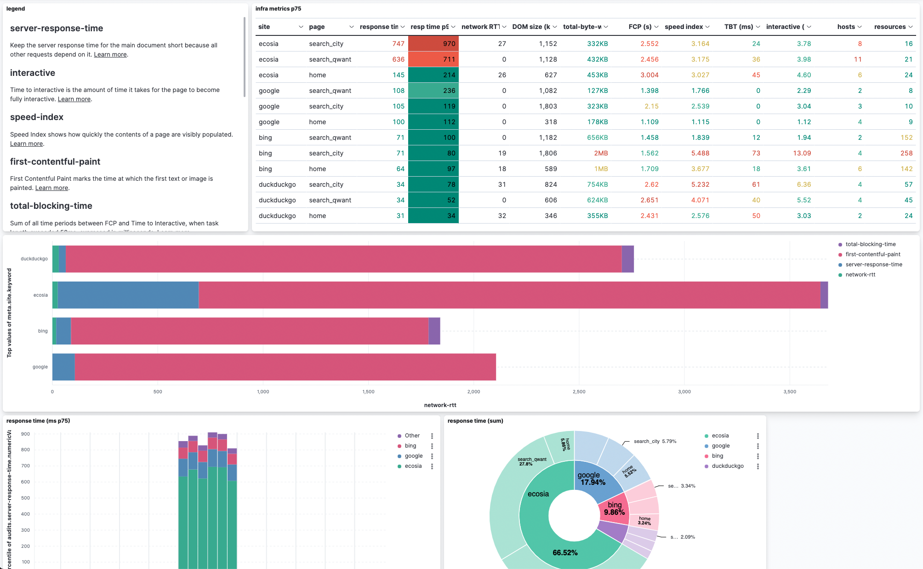Open options for bing in pie chart legend
The image size is (923, 569).
click(x=758, y=456)
